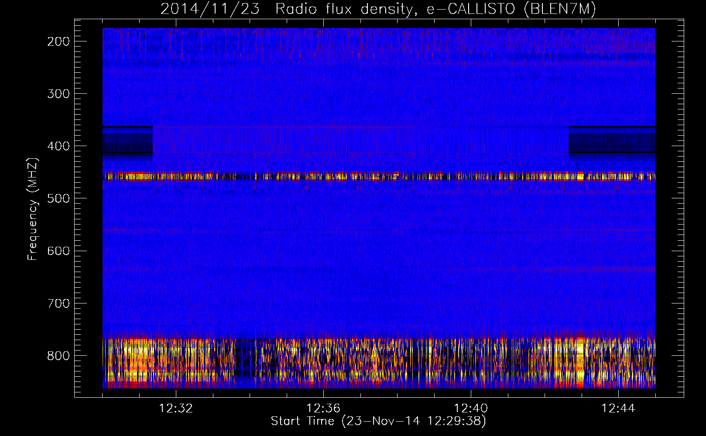Click the 12:44 time tick label

[x=618, y=408]
